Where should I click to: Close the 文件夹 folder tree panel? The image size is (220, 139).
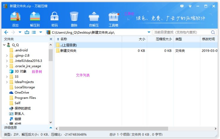(x=51, y=39)
